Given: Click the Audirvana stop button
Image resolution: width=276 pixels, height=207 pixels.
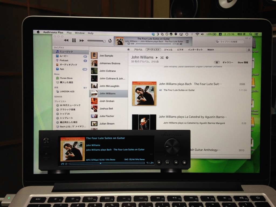Looking at the screenshot, I should tap(184, 163).
